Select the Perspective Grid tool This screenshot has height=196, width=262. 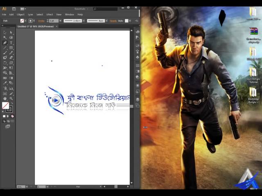pyautogui.click(x=11, y=73)
